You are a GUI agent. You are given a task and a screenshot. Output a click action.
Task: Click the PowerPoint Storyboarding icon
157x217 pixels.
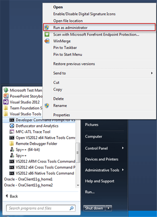pyautogui.click(x=6, y=96)
